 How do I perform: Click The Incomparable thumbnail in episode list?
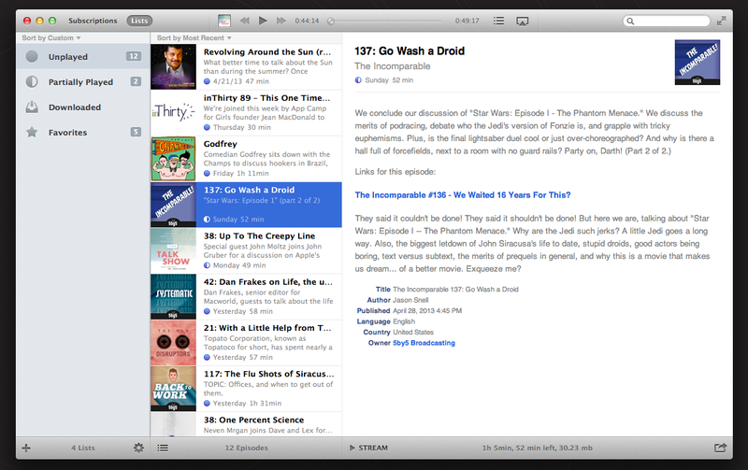pos(173,205)
